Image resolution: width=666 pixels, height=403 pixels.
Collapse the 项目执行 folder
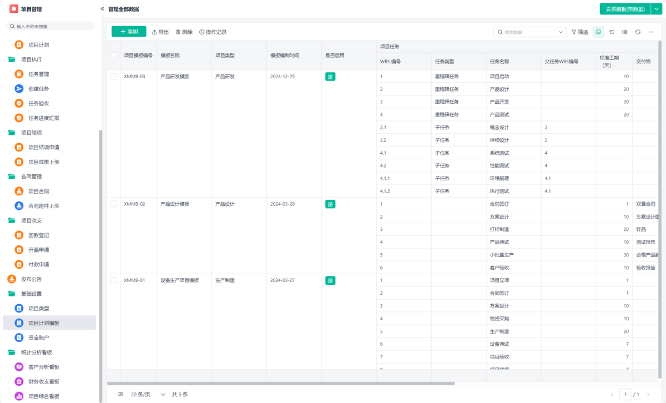tap(25, 59)
